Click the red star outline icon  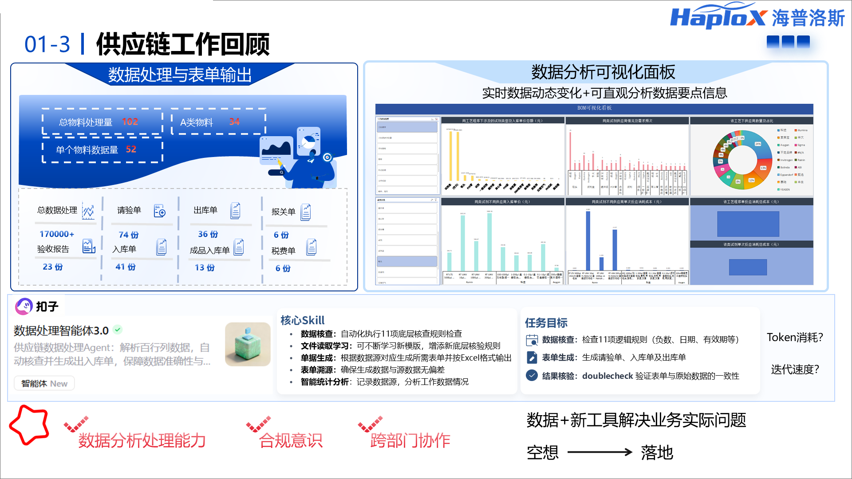pos(29,425)
